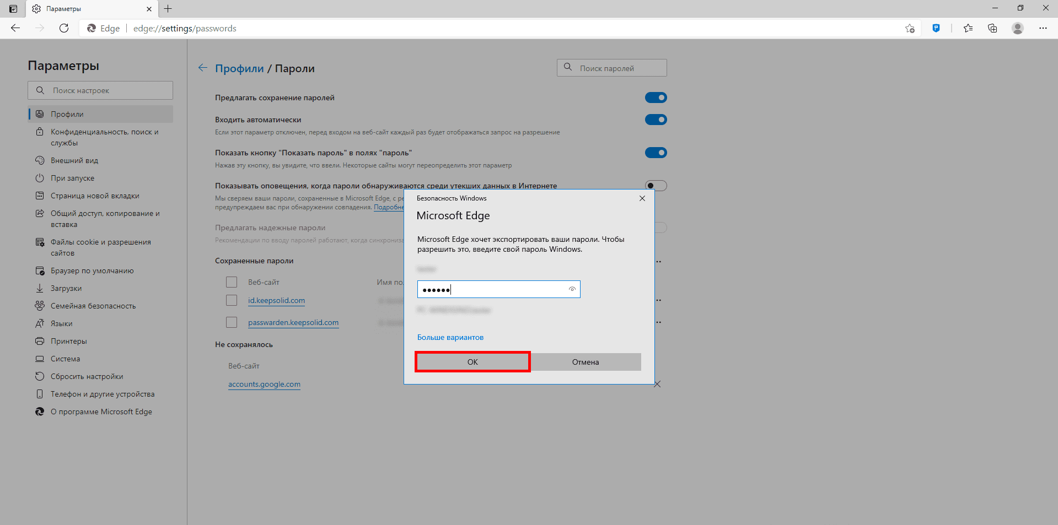Open Загрузки settings section

click(x=66, y=288)
